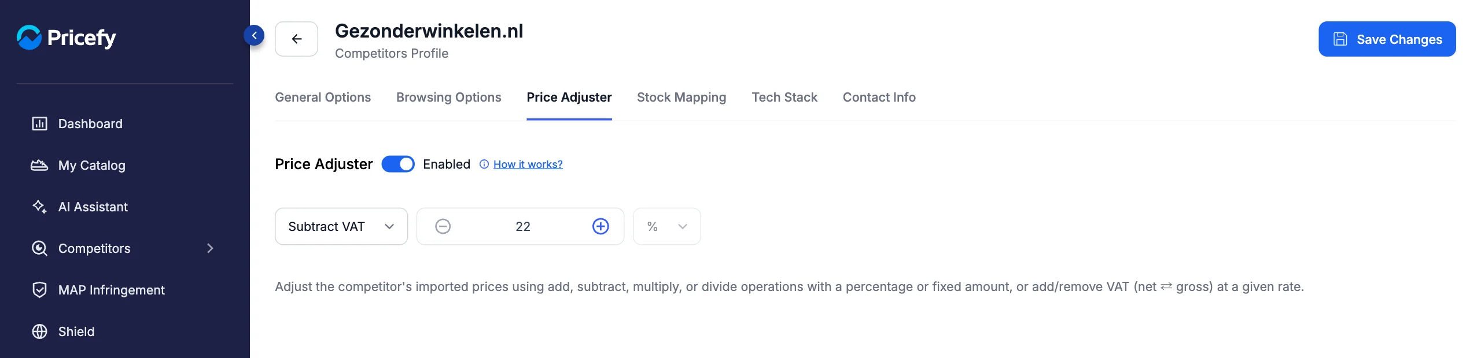
Task: Disable the Price Adjuster toggle
Action: [x=398, y=164]
